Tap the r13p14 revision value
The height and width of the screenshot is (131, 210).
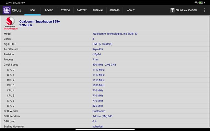97,54
